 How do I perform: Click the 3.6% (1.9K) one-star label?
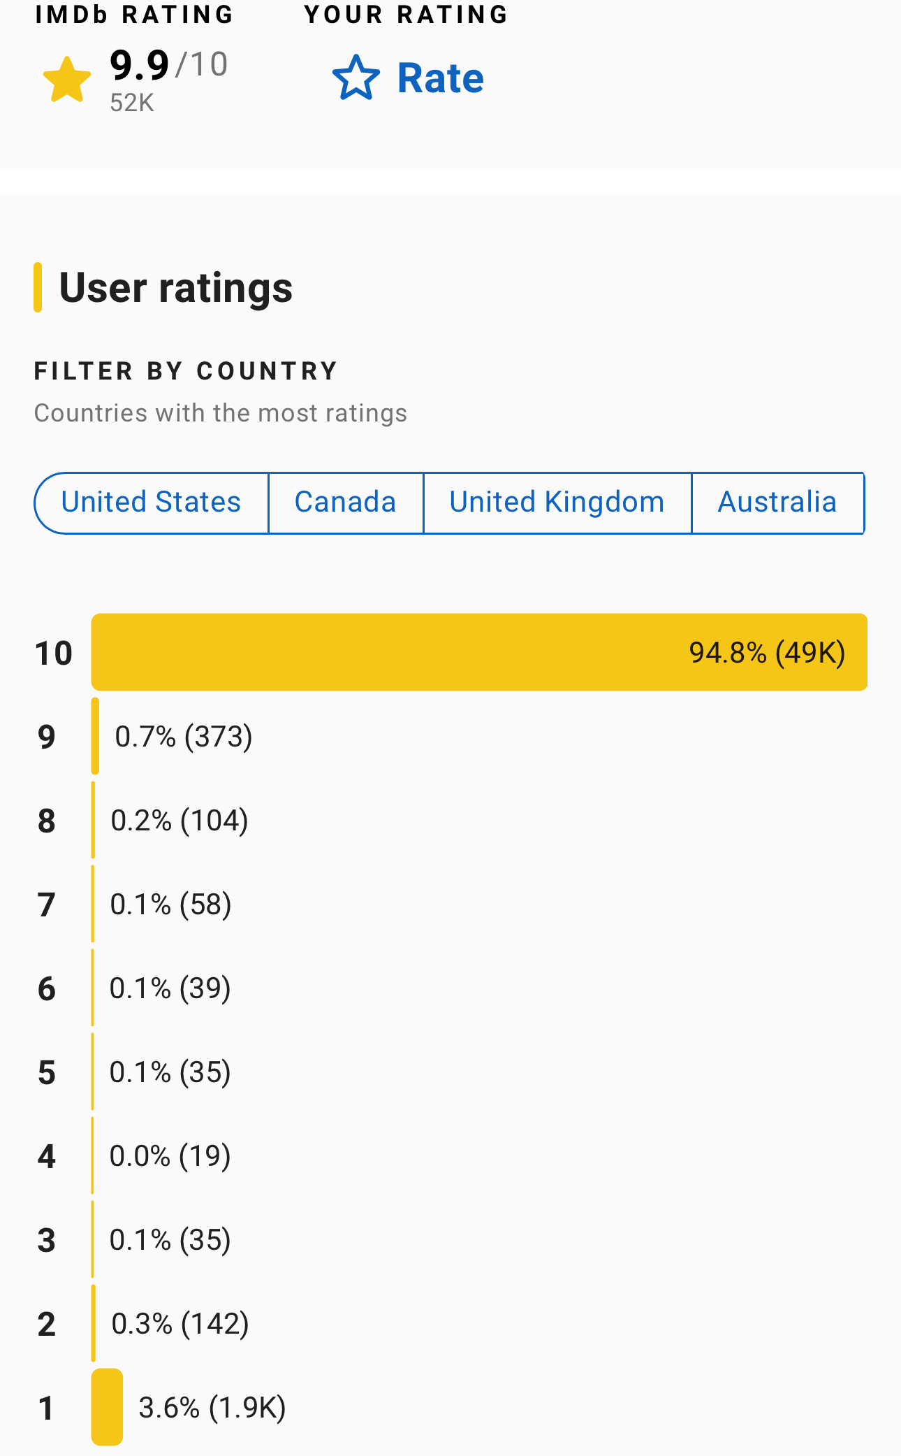[212, 1408]
